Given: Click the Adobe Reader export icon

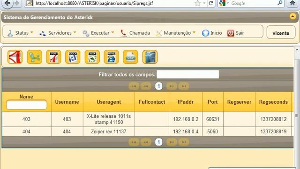Looking at the screenshot, I should (15, 57).
